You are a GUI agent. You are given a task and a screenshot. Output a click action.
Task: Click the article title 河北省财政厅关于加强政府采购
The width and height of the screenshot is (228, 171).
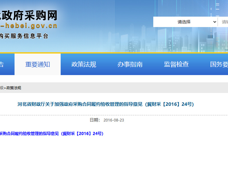click(x=105, y=104)
